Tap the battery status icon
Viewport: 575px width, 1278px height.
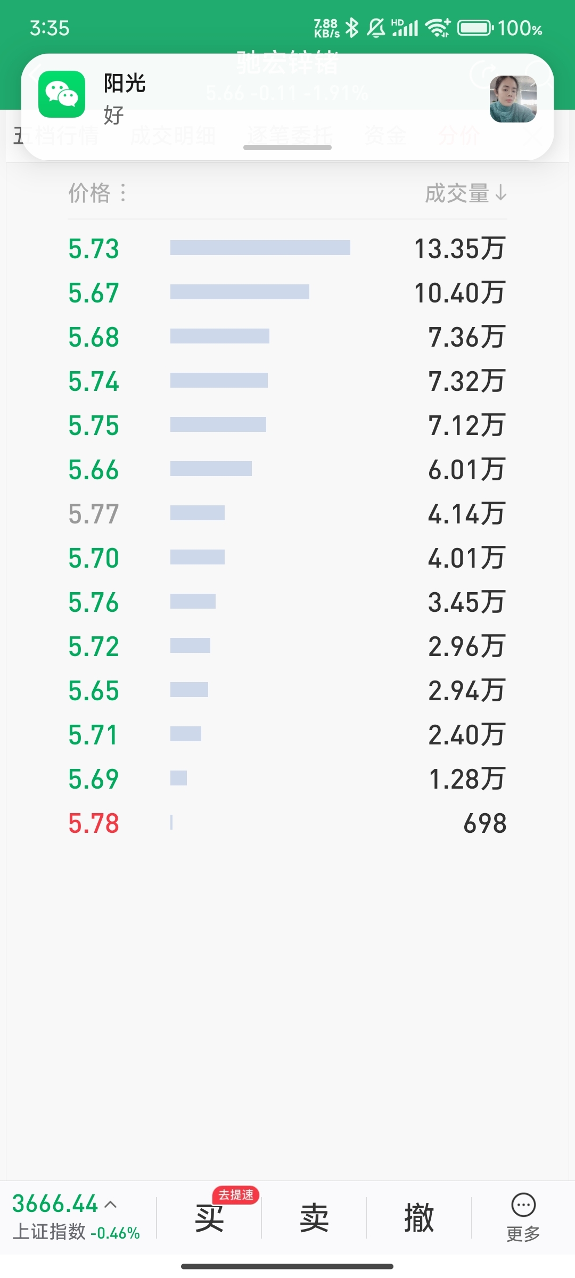coord(475,28)
